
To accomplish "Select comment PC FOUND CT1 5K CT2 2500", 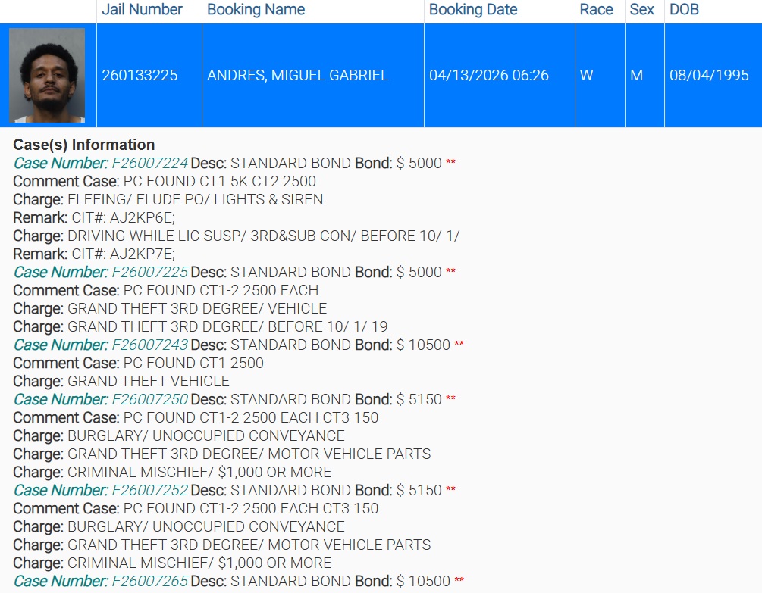I will (220, 182).
